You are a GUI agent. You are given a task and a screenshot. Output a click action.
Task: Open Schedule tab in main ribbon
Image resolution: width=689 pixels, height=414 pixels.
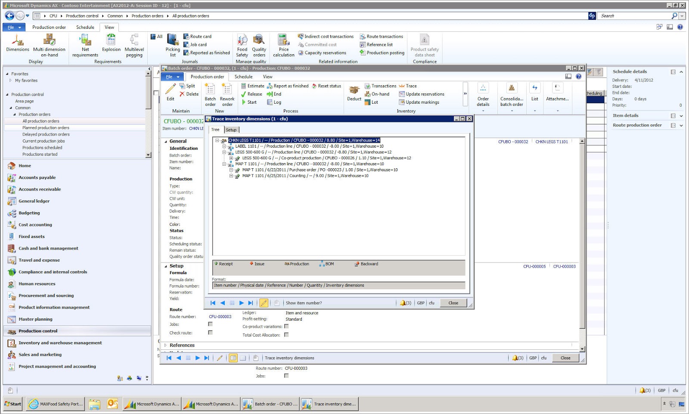click(85, 27)
